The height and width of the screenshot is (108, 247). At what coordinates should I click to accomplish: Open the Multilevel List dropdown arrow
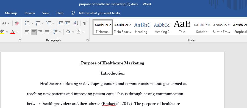coord(53,23)
